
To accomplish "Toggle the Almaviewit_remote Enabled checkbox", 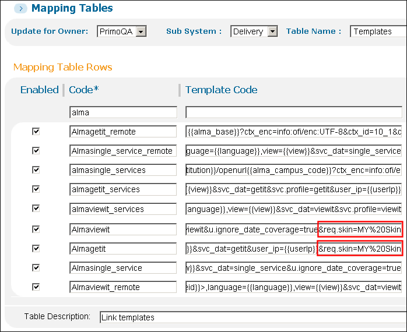I will pos(36,287).
